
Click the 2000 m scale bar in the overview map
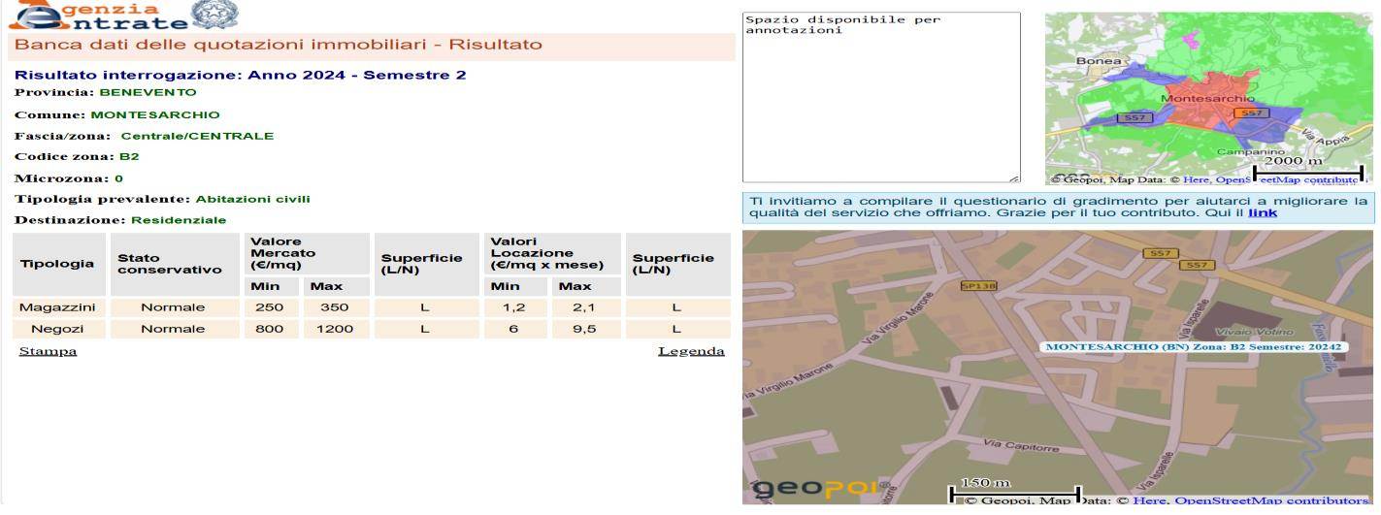1307,173
